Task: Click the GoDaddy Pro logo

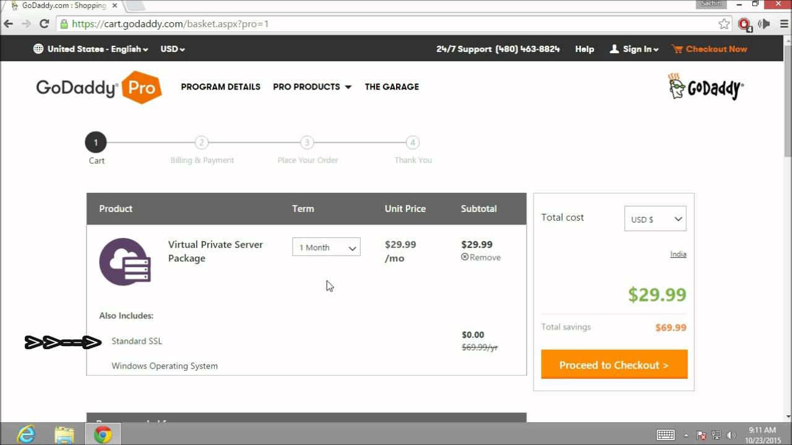Action: [x=99, y=87]
